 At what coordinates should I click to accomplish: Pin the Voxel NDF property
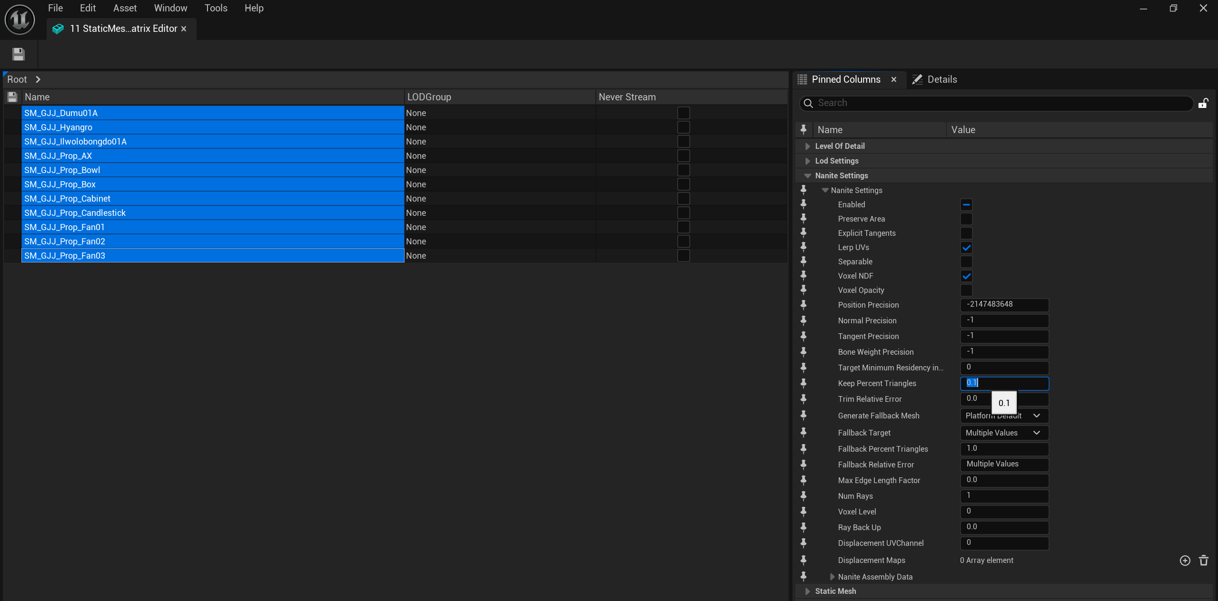tap(803, 276)
